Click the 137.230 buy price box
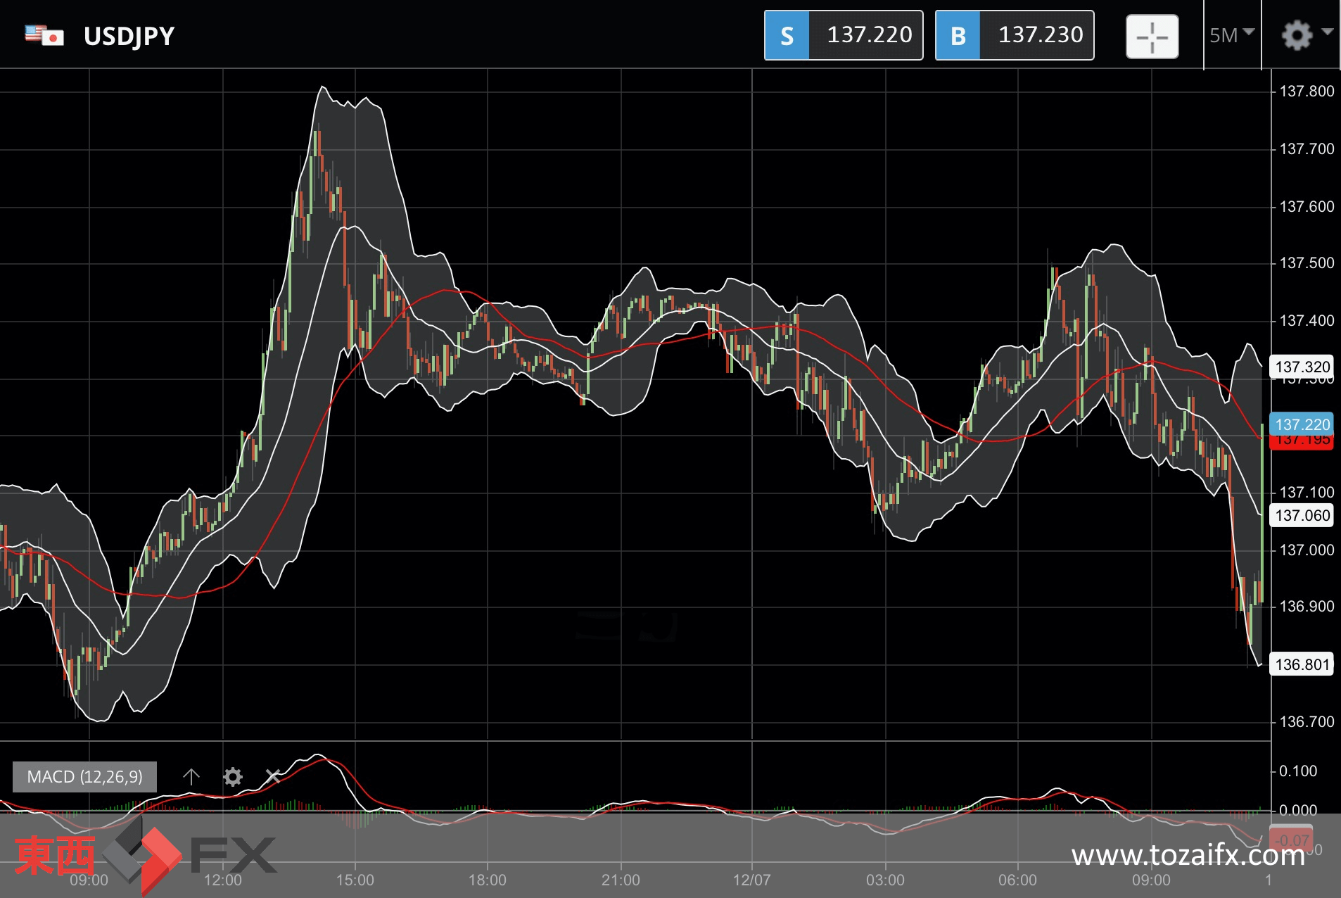The height and width of the screenshot is (898, 1341). [1014, 35]
